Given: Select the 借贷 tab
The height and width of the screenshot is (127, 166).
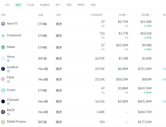Looking at the screenshot, I should pyautogui.click(x=18, y=5).
